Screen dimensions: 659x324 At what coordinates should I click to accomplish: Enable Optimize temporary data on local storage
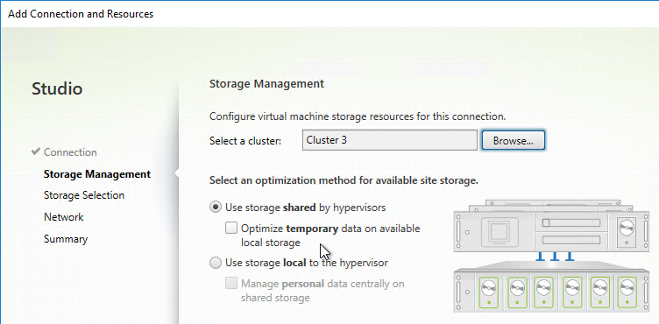click(x=231, y=229)
